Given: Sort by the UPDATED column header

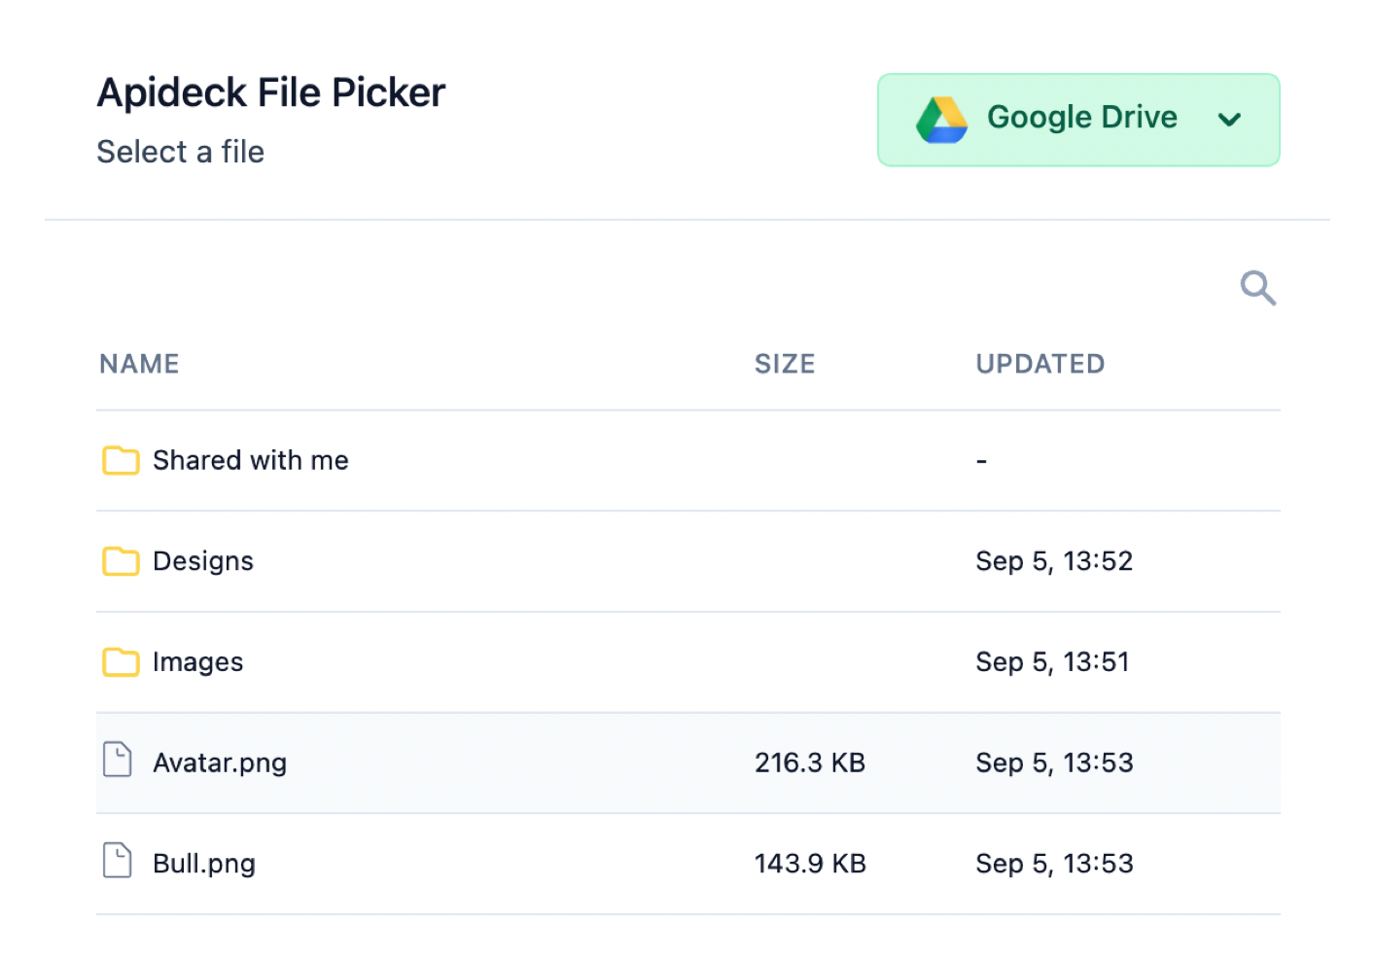Looking at the screenshot, I should click(x=1040, y=364).
